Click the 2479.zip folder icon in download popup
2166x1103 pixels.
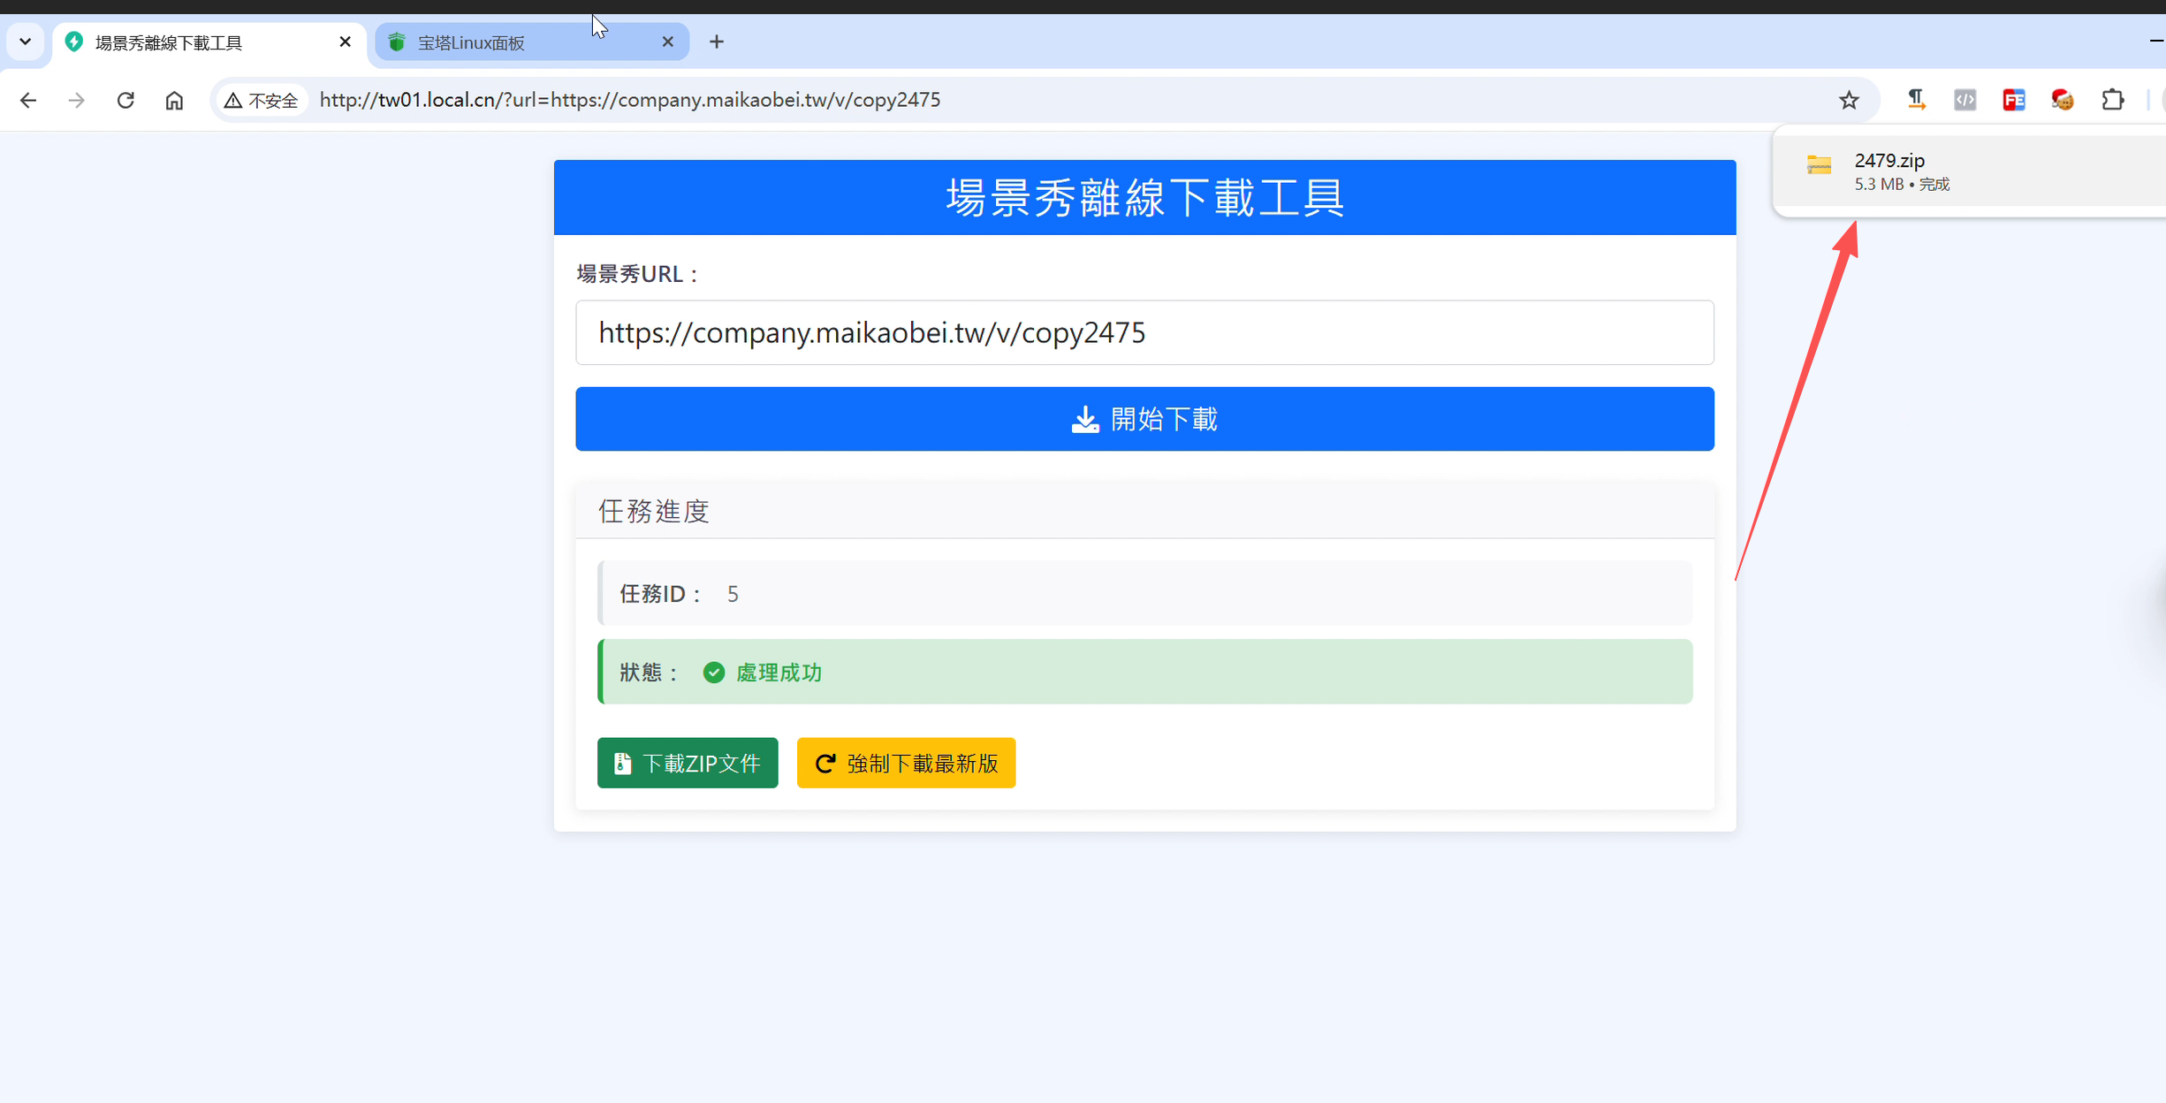(x=1818, y=165)
